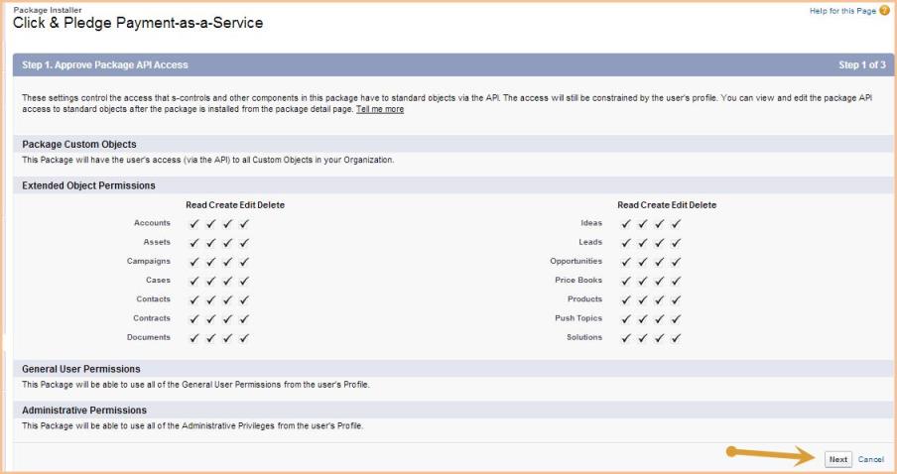Click the Ideas Read checkmark
The height and width of the screenshot is (474, 897).
click(626, 223)
